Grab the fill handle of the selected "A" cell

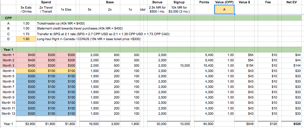[235, 14]
